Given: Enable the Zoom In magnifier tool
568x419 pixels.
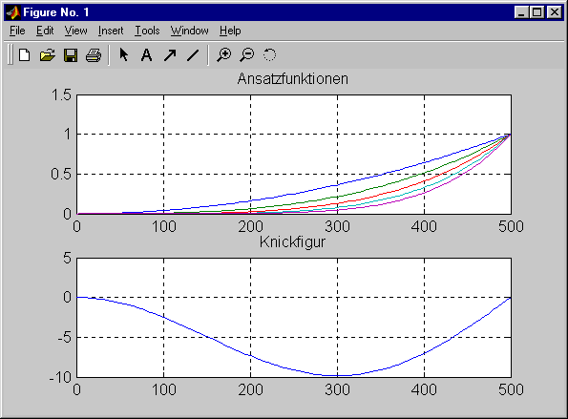Looking at the screenshot, I should (x=224, y=55).
